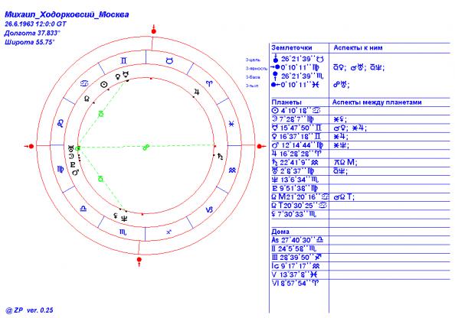Viewport: 455px width, 318px height.
Task: Click the @ZP ver. 0.25 footer text
Action: (x=29, y=310)
